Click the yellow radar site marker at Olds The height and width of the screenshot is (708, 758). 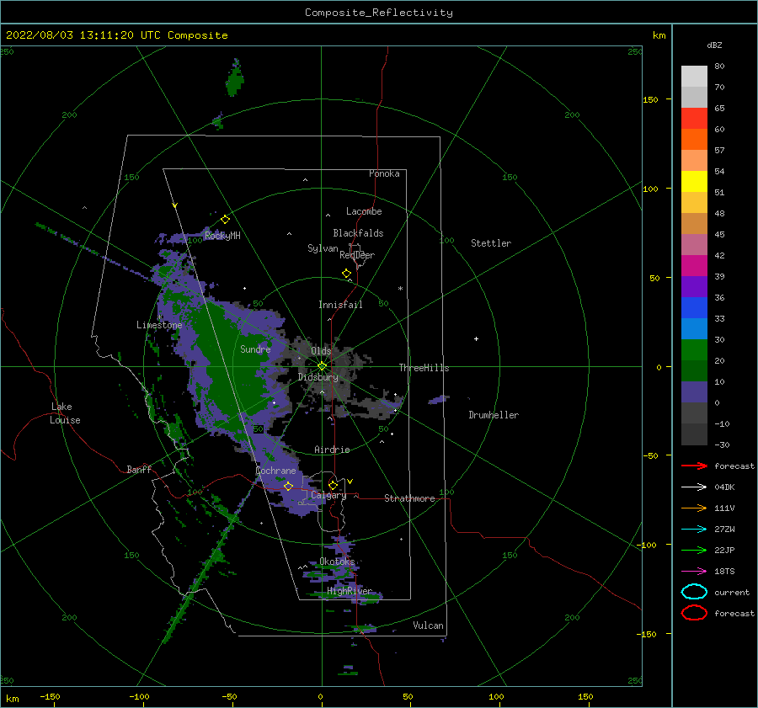pyautogui.click(x=322, y=366)
